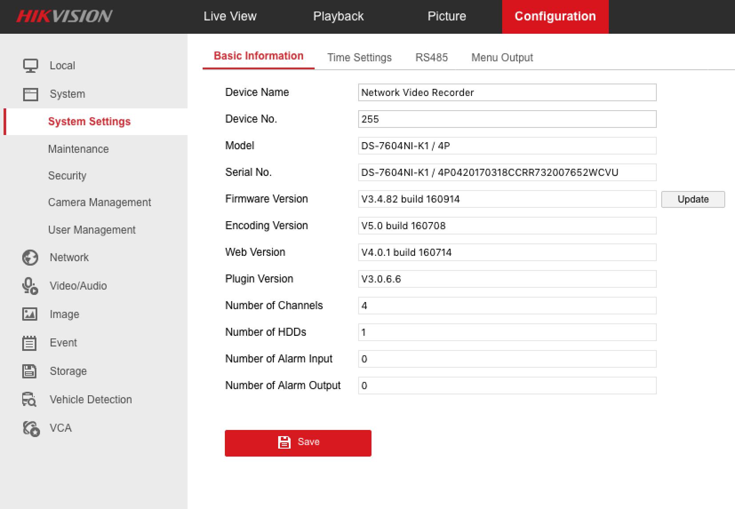735x509 pixels.
Task: Open the RS485 tab
Action: tap(431, 58)
